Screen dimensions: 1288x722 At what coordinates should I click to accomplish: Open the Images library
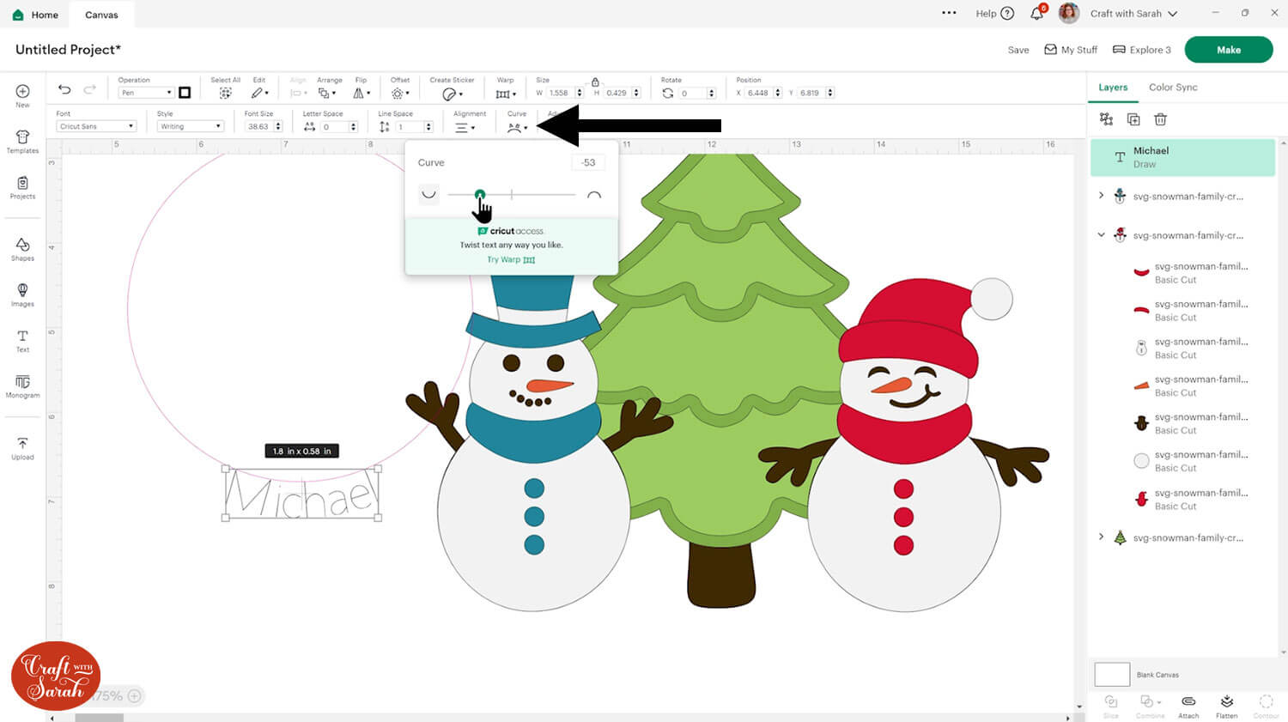click(22, 294)
